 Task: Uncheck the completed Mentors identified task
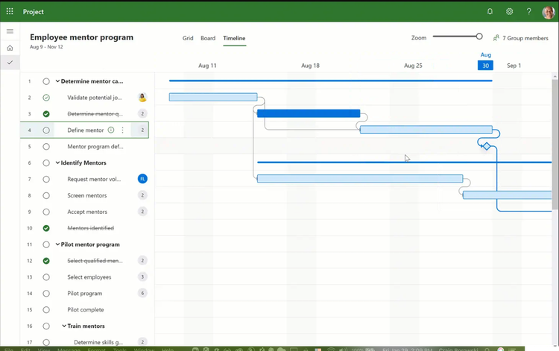[x=46, y=228]
